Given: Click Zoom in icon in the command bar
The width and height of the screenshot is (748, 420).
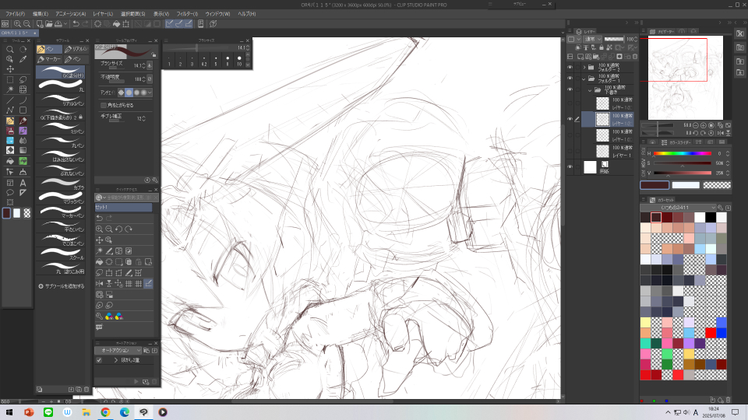Looking at the screenshot, I should click(17, 24).
